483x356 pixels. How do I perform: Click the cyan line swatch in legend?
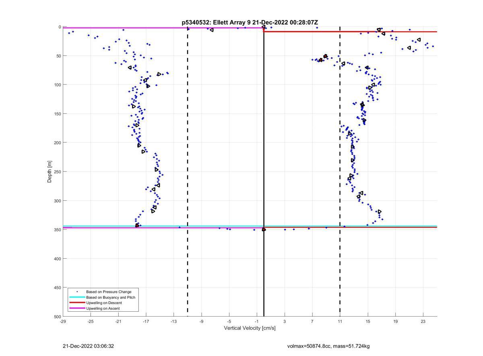pyautogui.click(x=77, y=297)
